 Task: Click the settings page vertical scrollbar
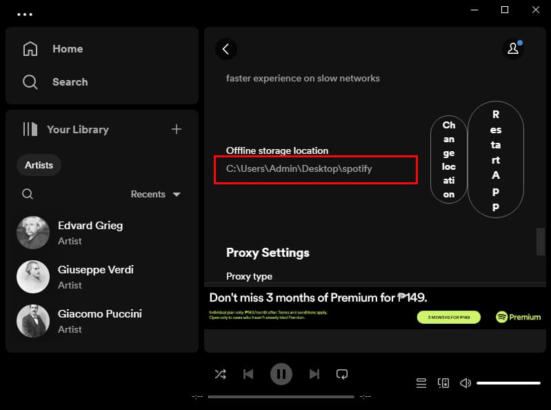[x=541, y=242]
